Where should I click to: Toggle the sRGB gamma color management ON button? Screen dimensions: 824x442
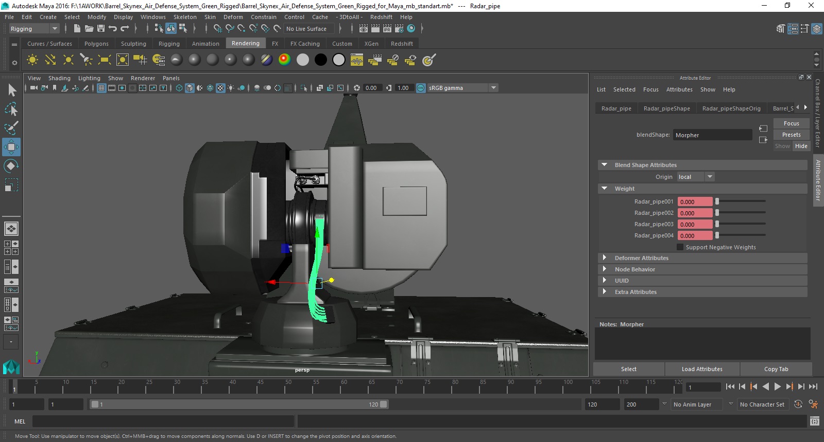[421, 88]
